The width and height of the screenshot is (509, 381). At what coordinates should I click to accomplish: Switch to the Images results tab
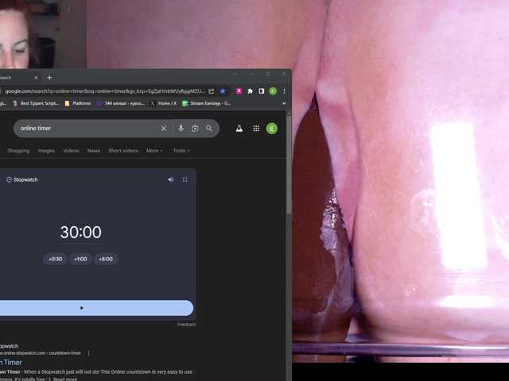pyautogui.click(x=46, y=150)
